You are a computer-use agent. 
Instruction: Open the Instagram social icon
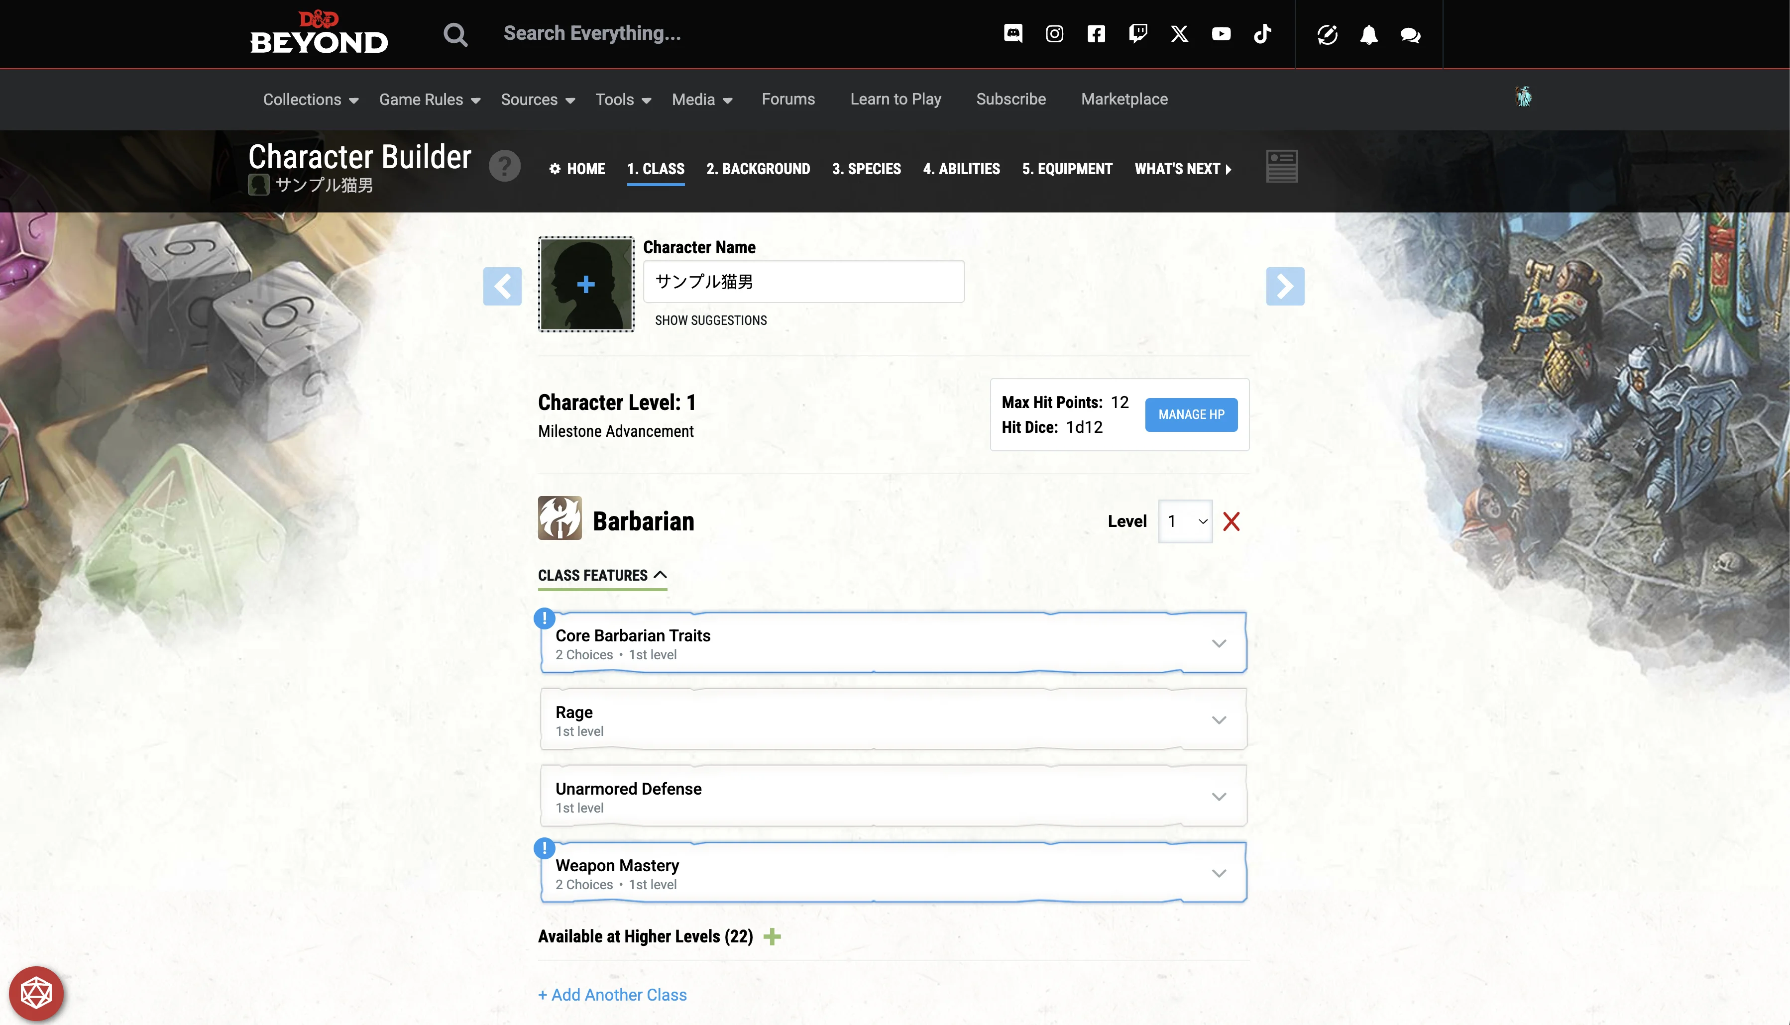(1054, 34)
